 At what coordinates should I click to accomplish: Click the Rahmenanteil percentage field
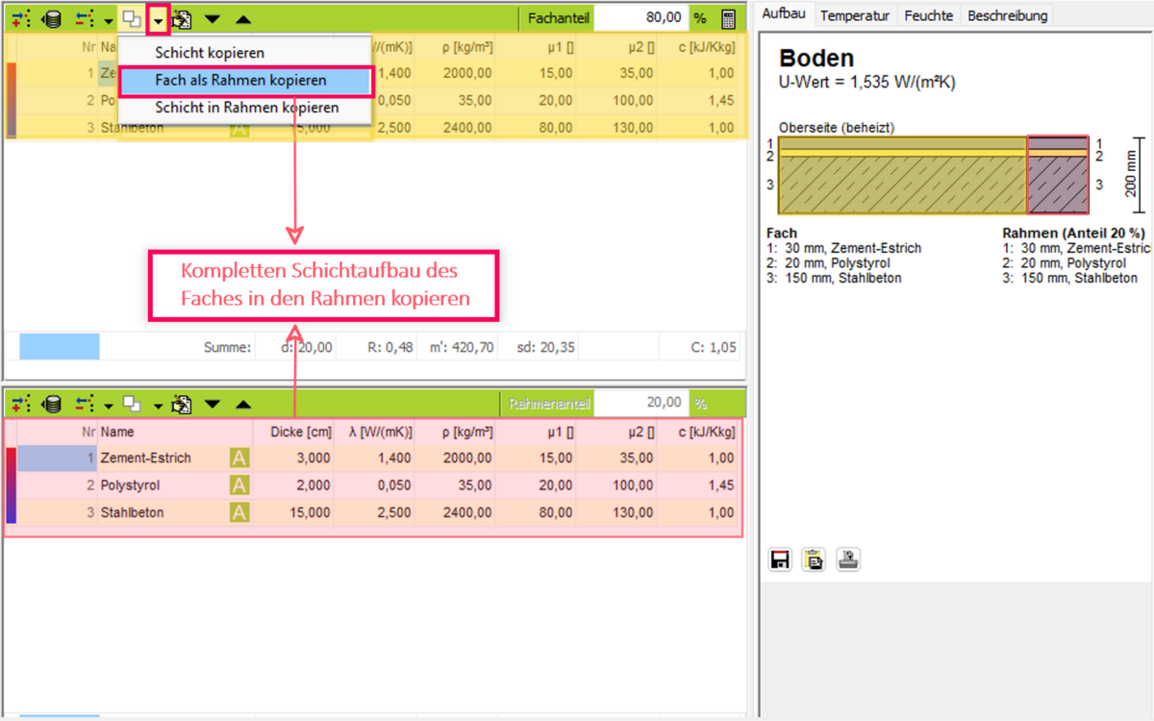pos(641,403)
